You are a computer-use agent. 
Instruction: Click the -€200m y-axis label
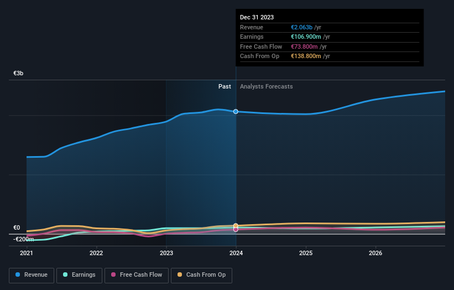pyautogui.click(x=23, y=239)
